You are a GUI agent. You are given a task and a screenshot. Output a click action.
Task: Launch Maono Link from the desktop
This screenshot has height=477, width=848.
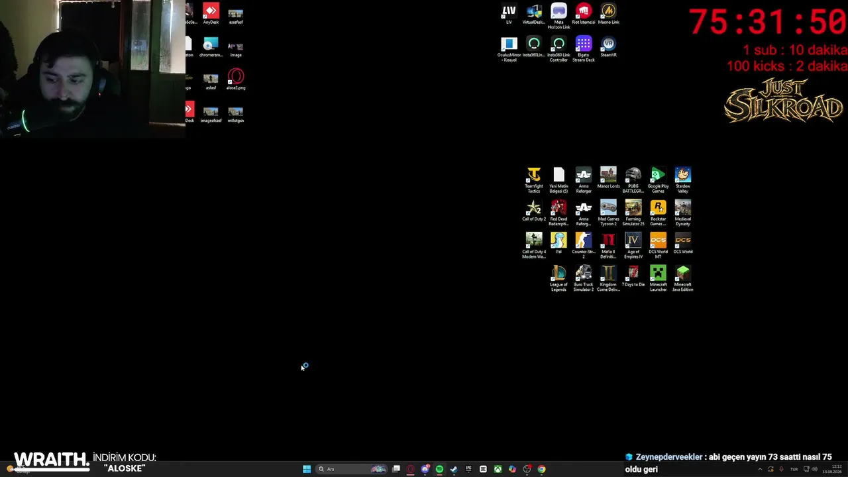[608, 14]
